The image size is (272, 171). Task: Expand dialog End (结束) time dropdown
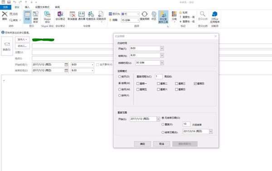click(162, 56)
